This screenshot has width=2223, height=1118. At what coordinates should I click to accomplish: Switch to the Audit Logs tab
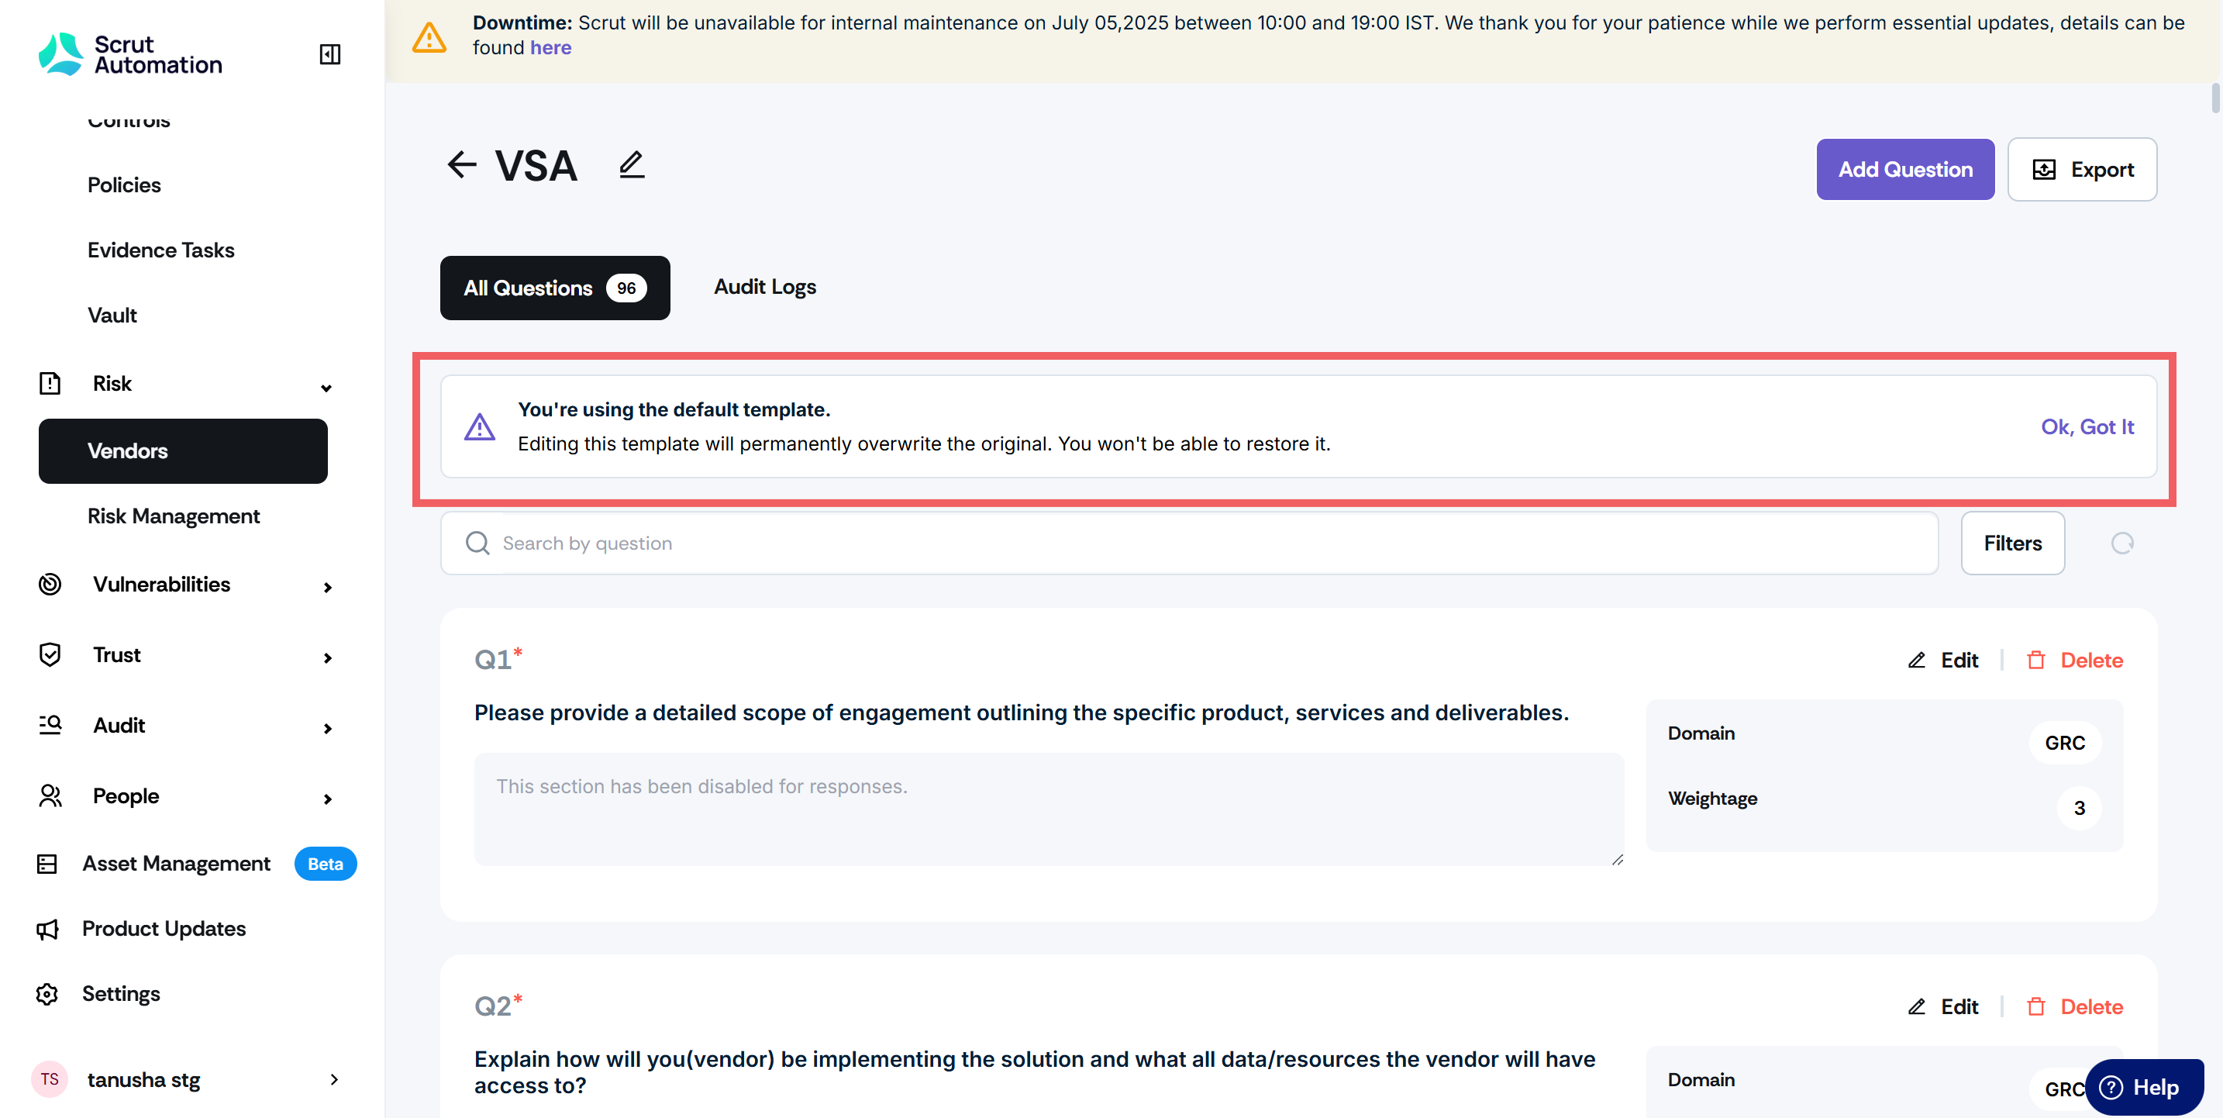pos(764,287)
